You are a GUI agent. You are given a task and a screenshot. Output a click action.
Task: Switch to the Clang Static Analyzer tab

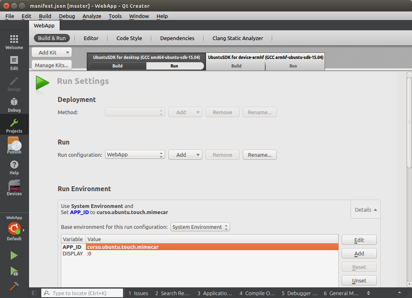[237, 38]
